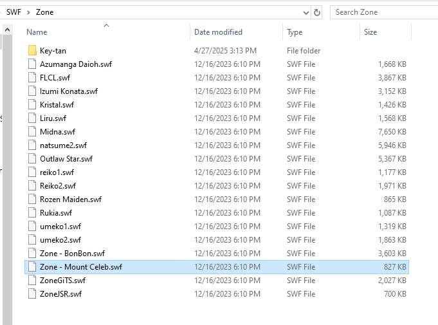
Task: Navigate to SWF in the breadcrumb
Action: pos(14,12)
